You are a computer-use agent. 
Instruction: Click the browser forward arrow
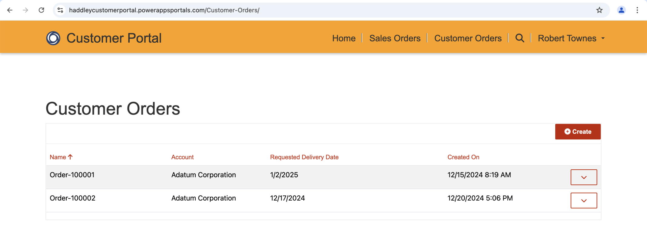[25, 10]
